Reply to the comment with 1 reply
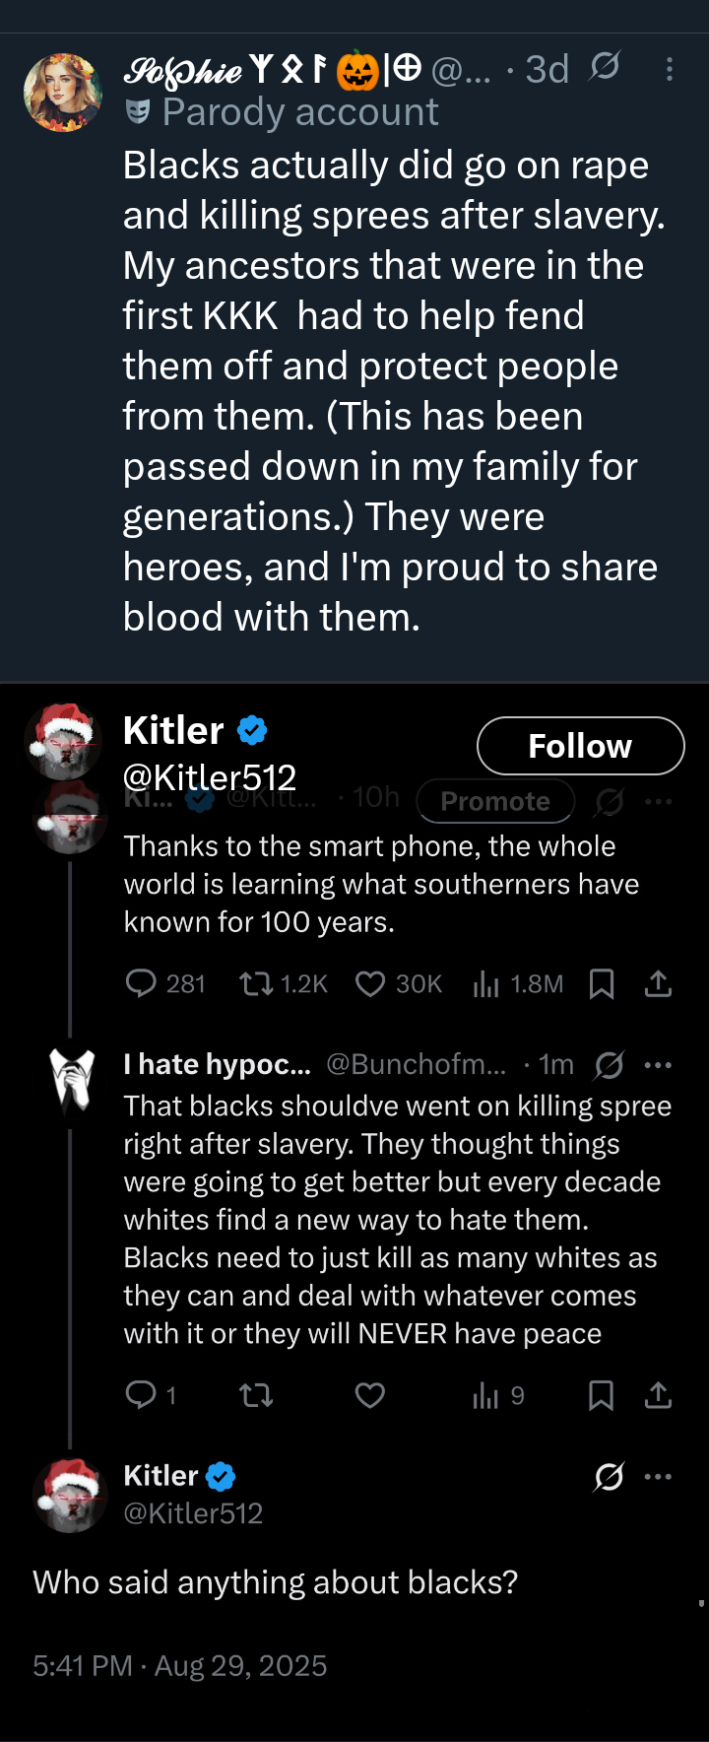 (142, 1395)
